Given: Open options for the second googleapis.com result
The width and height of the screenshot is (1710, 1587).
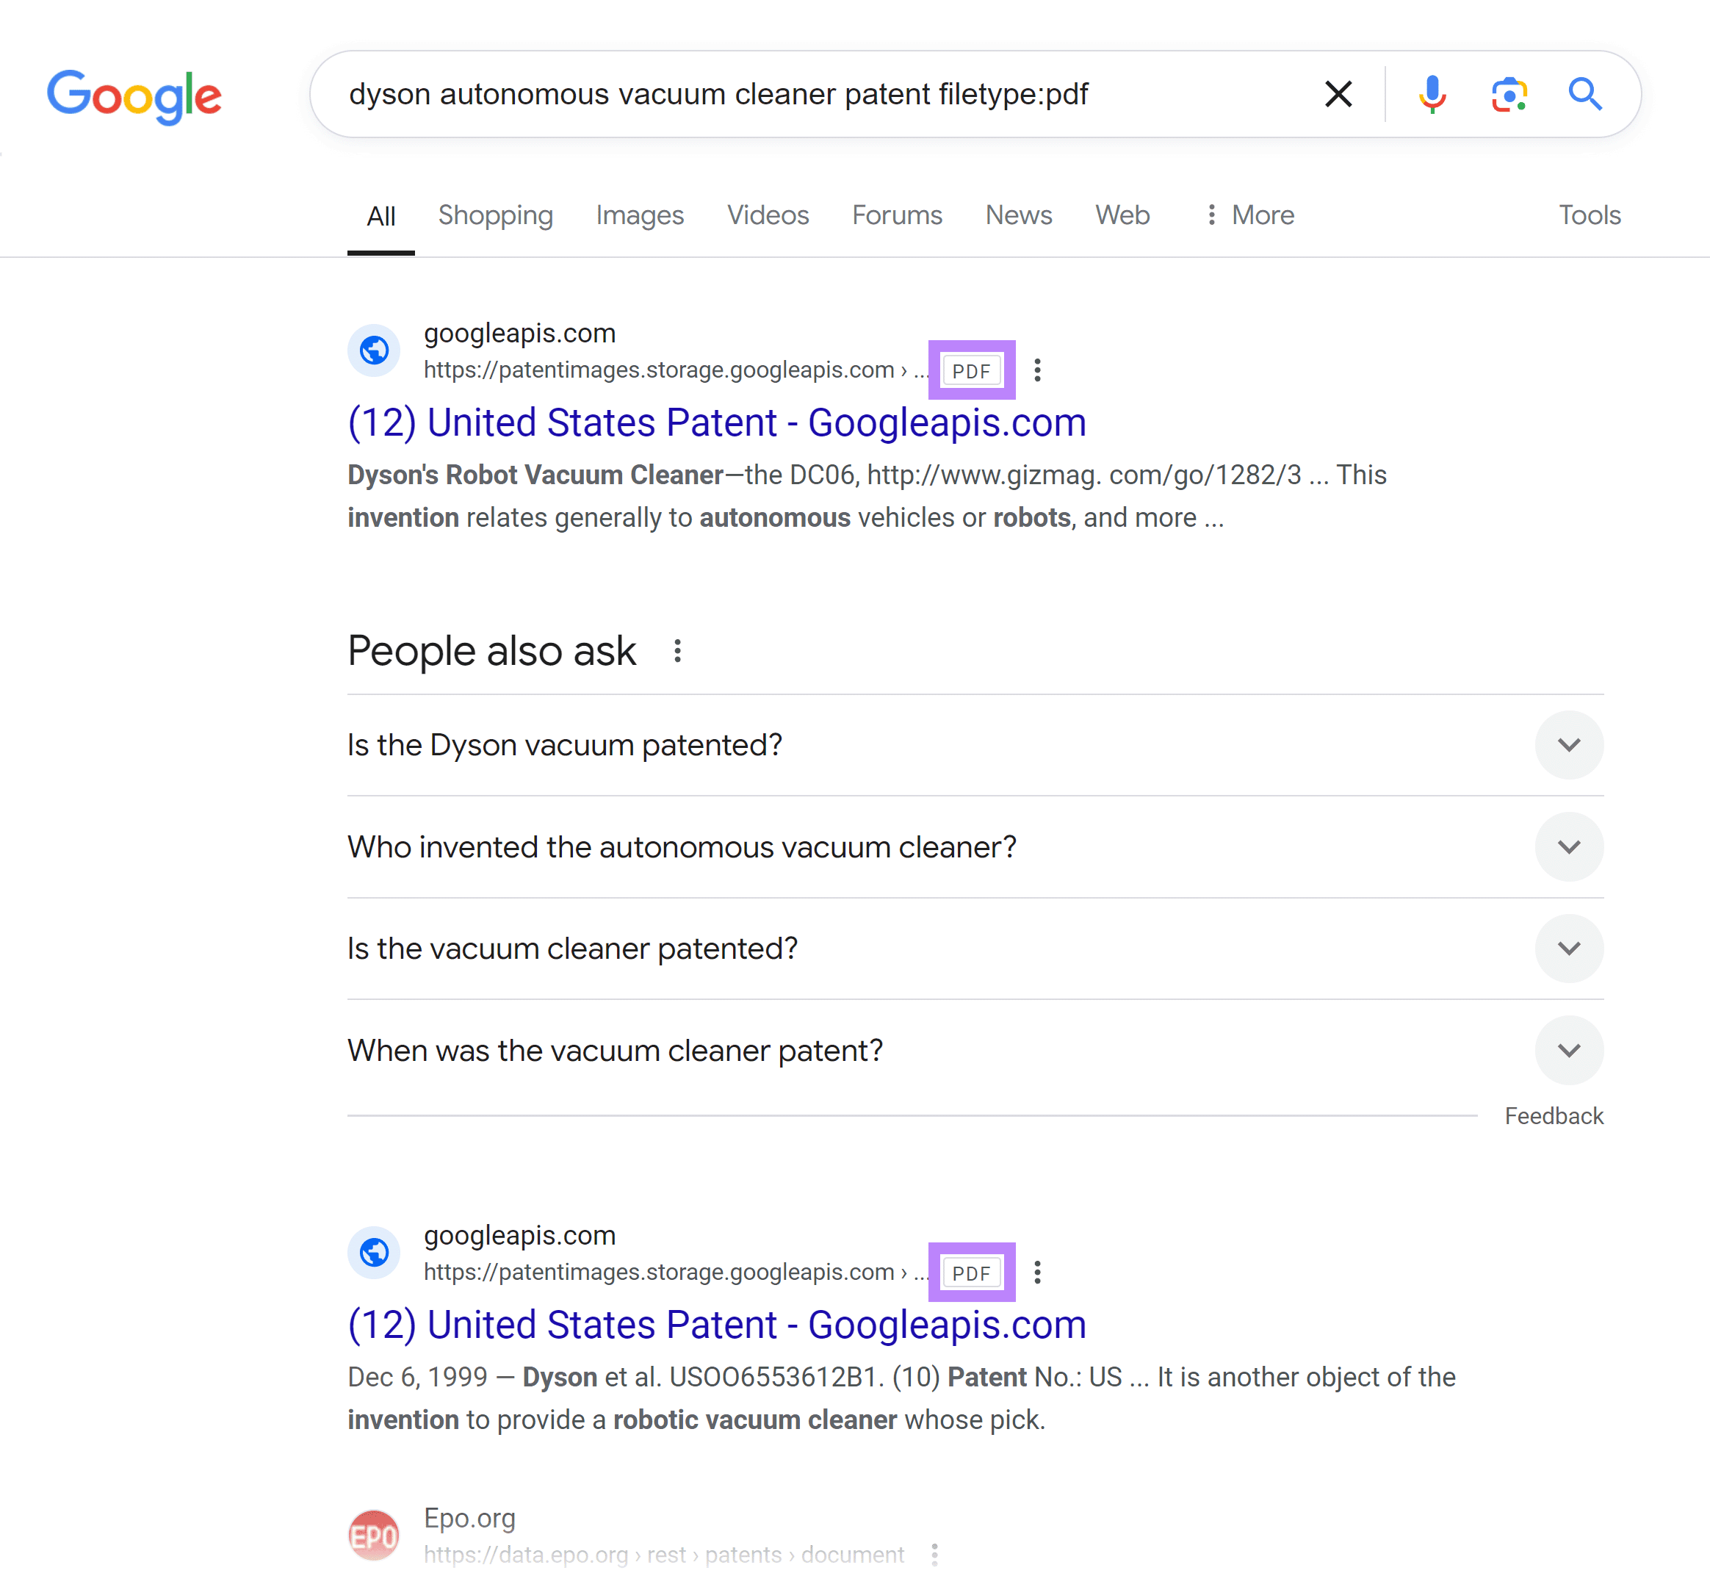Looking at the screenshot, I should tap(1038, 1273).
